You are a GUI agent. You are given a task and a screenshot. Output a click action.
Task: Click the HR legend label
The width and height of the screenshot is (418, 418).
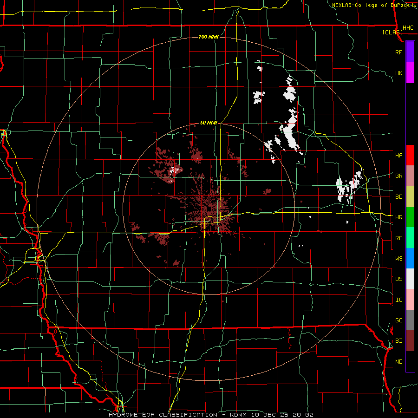399,217
